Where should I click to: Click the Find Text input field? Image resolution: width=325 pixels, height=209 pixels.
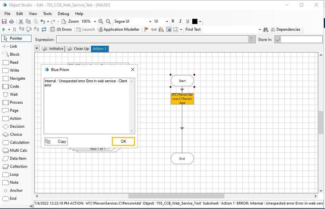(x=230, y=29)
